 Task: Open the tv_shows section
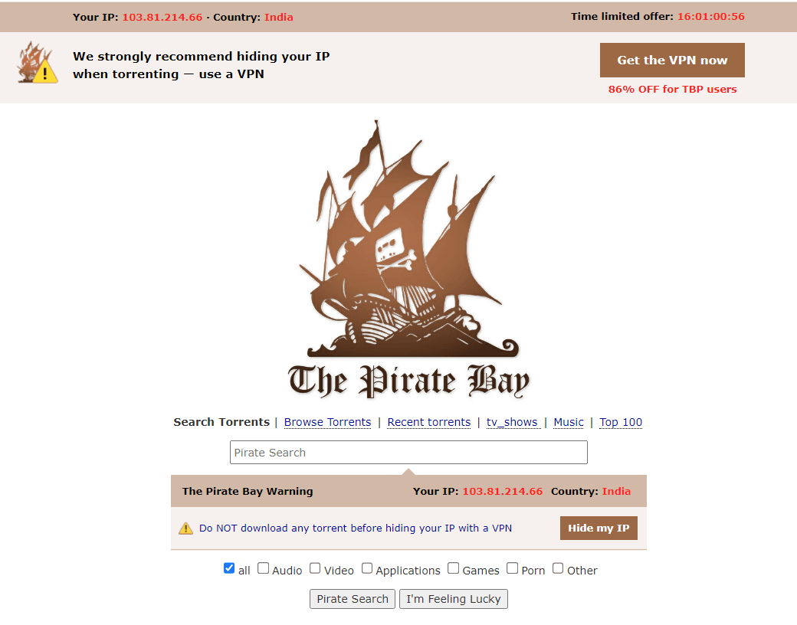coord(512,422)
